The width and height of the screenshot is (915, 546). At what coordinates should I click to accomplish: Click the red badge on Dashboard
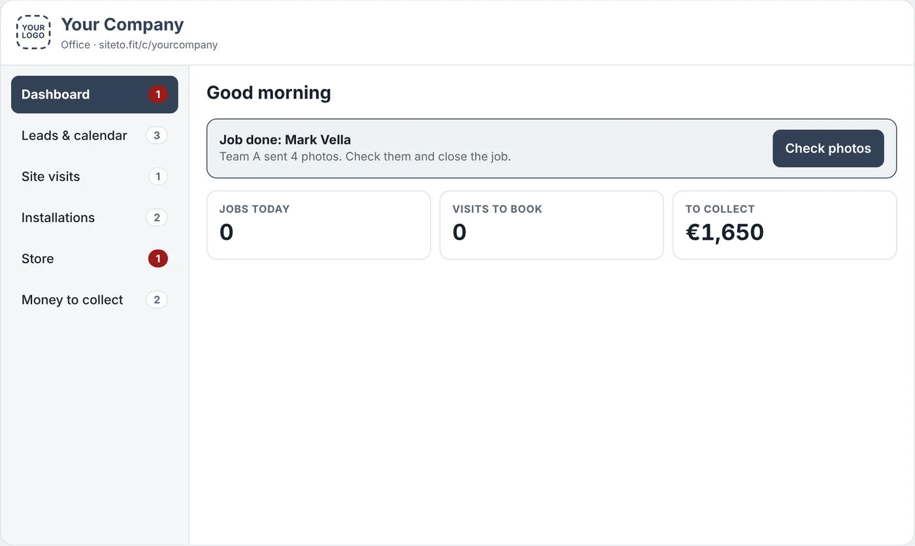click(x=158, y=95)
